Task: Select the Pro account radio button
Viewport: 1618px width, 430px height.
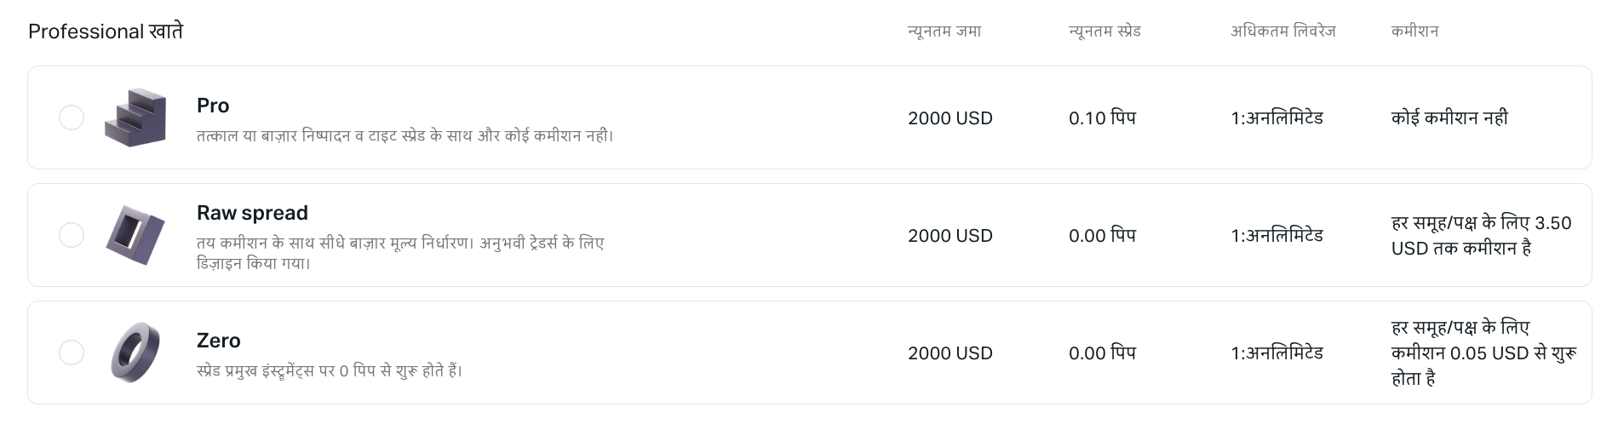Action: point(72,118)
